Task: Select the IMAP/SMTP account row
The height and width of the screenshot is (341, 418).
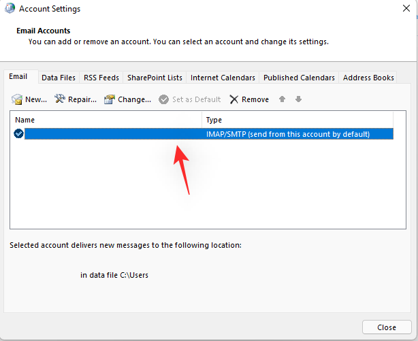Action: tap(204, 134)
